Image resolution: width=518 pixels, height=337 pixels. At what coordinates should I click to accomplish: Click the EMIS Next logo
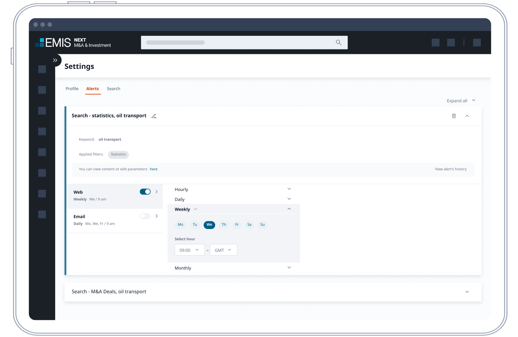coord(73,42)
